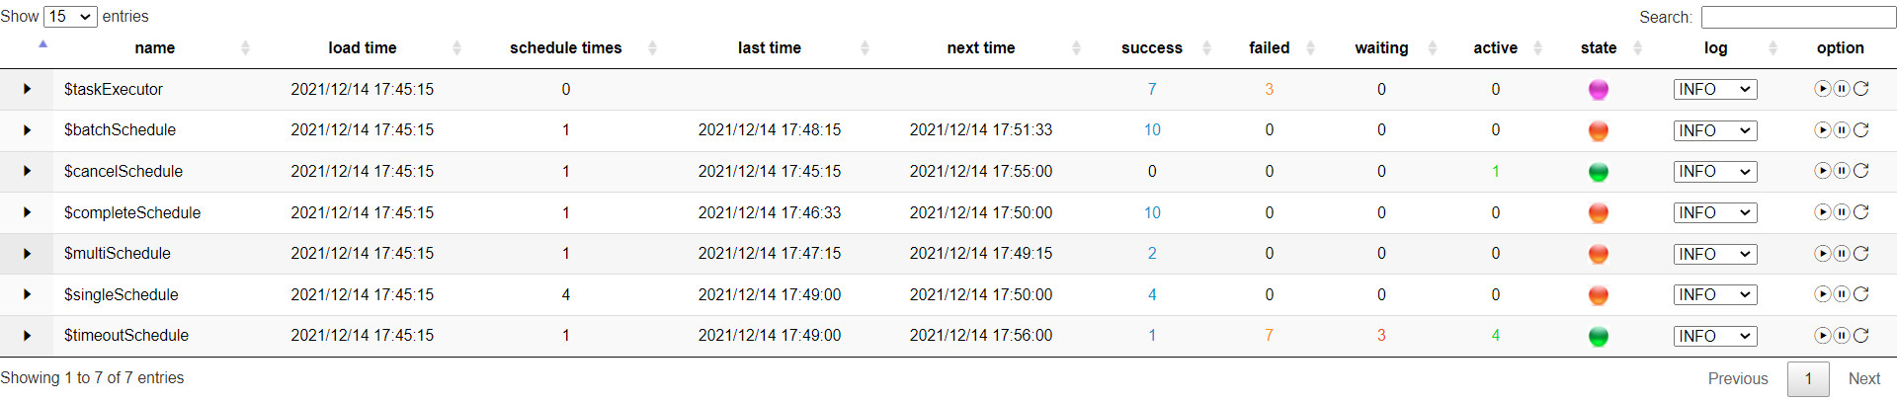This screenshot has width=1897, height=401.
Task: Go to the Next page
Action: tap(1863, 378)
